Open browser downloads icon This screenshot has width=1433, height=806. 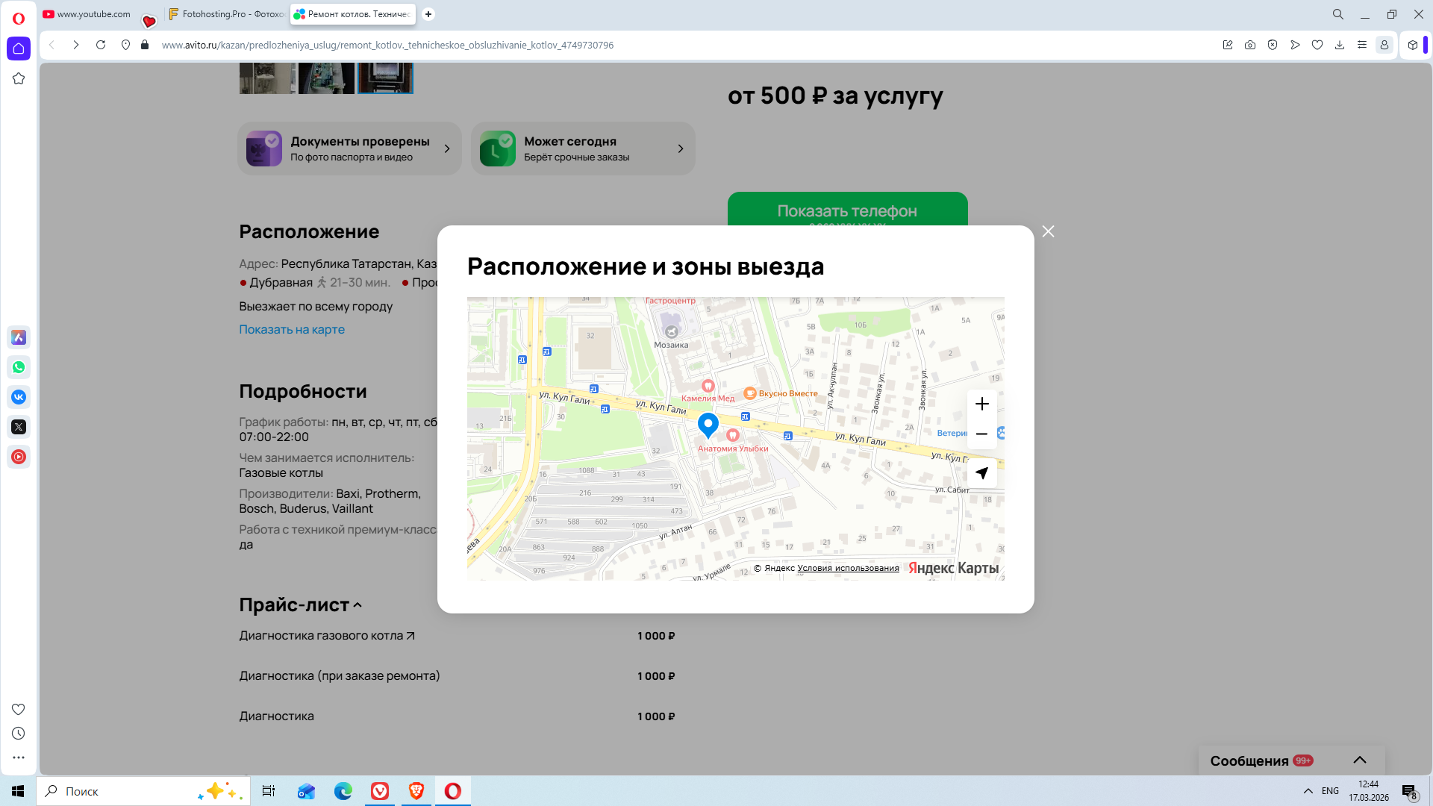coord(1340,46)
